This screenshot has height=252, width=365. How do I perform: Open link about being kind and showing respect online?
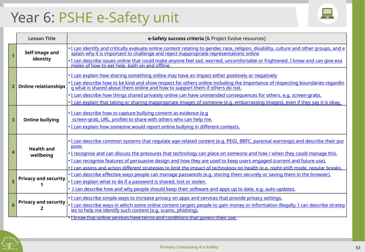click(207, 85)
